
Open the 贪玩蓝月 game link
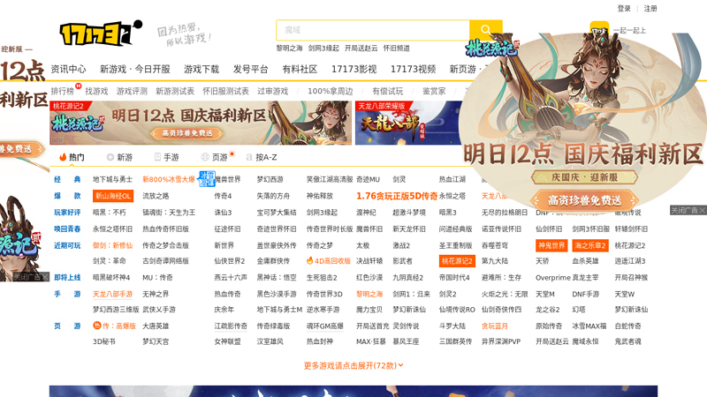[x=495, y=326]
